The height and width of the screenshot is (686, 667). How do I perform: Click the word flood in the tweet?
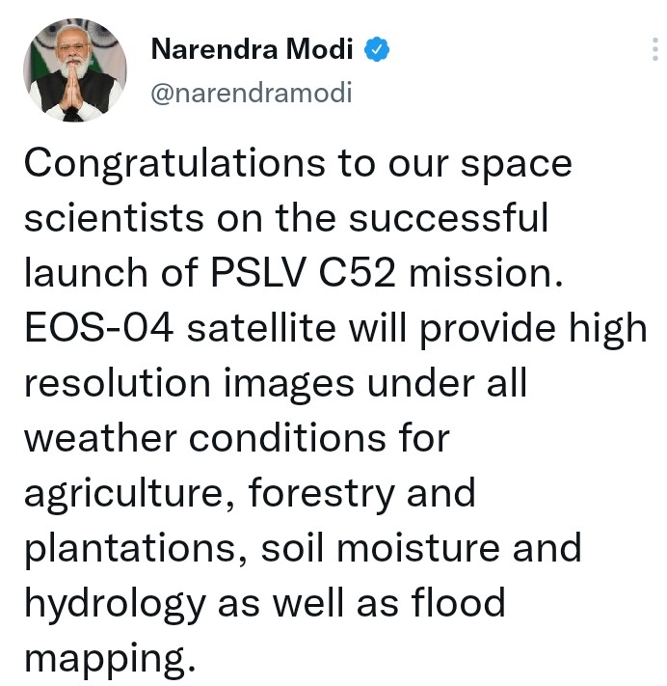click(458, 601)
